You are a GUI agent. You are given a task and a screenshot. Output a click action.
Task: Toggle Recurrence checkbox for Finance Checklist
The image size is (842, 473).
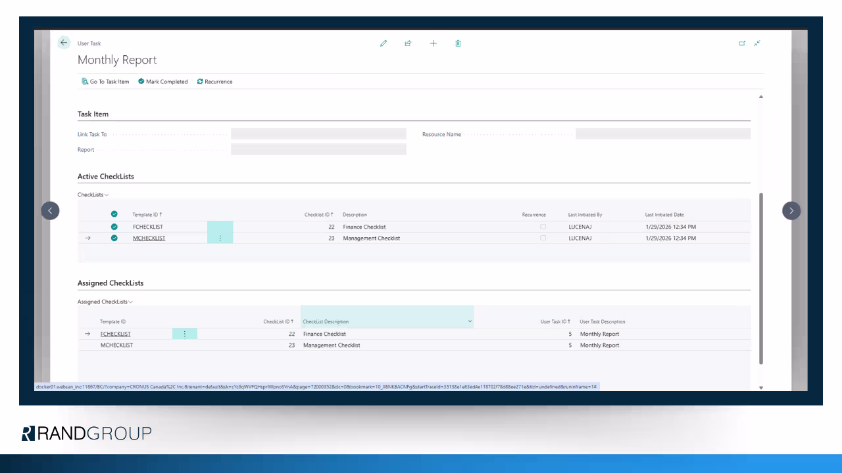[x=543, y=227]
